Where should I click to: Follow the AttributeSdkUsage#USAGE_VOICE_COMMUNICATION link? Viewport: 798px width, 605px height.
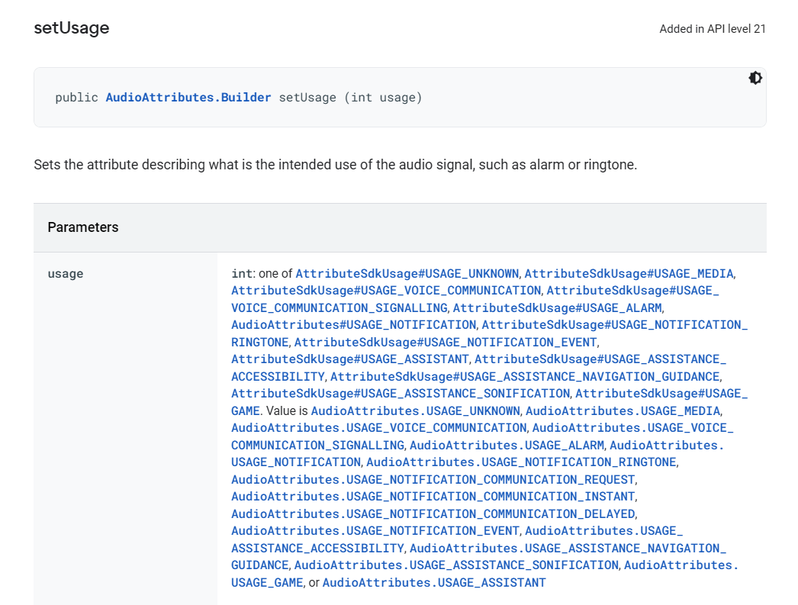pyautogui.click(x=386, y=291)
